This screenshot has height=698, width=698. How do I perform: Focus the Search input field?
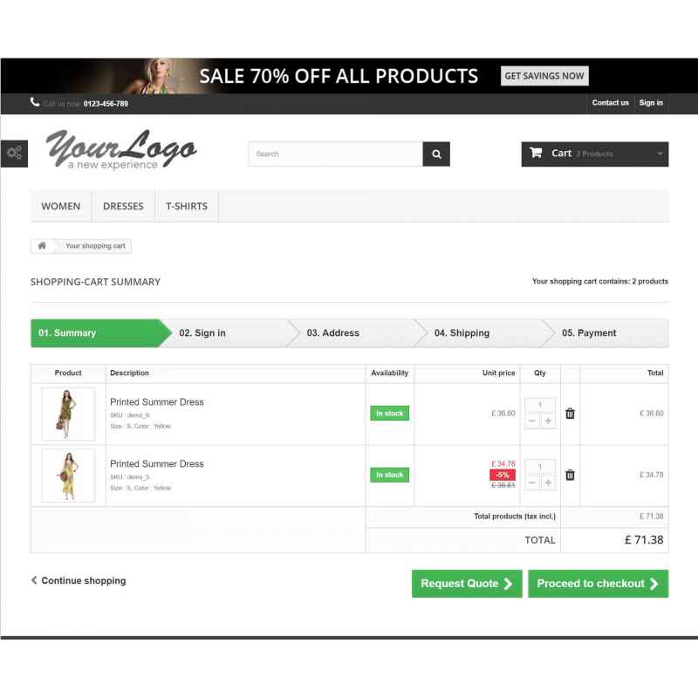click(336, 154)
